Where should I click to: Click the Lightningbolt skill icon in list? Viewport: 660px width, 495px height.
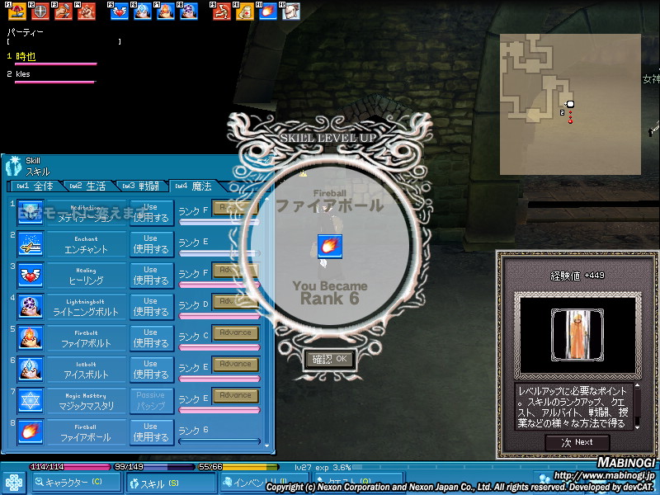click(31, 307)
